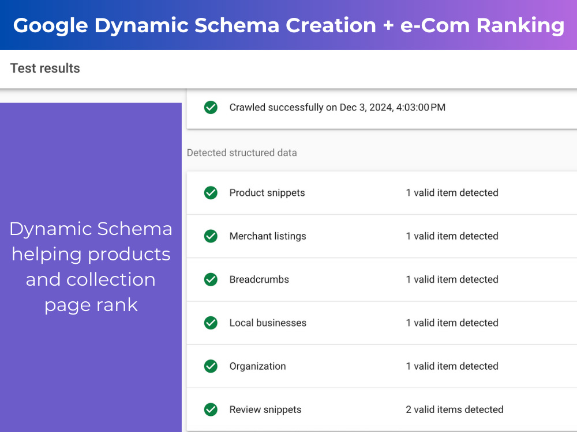Click the 'Detected structured data' section label
Screen dimensions: 577x432
(x=242, y=153)
